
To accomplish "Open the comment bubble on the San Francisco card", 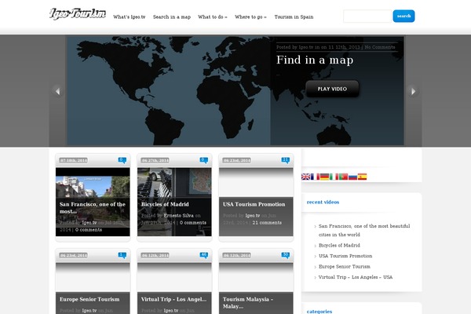I will point(122,160).
